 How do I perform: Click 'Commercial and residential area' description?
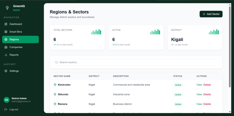tap(132, 85)
